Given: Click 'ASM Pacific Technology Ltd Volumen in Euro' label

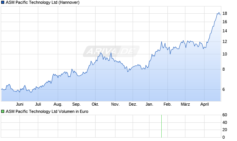Looking at the screenshot, I should pos(47,111).
